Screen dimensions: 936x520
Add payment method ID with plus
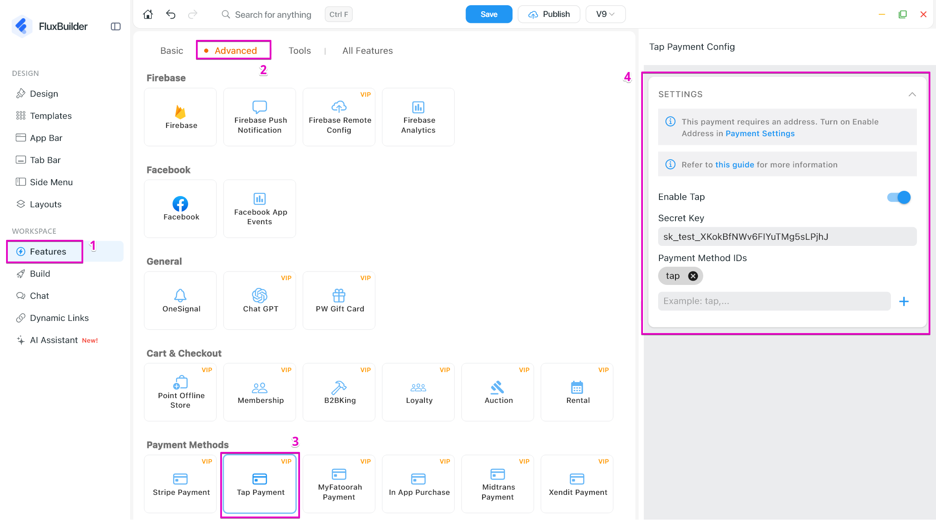coord(904,301)
